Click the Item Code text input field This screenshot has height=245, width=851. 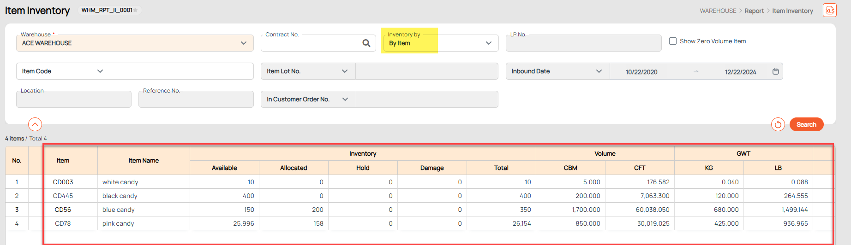tap(182, 71)
